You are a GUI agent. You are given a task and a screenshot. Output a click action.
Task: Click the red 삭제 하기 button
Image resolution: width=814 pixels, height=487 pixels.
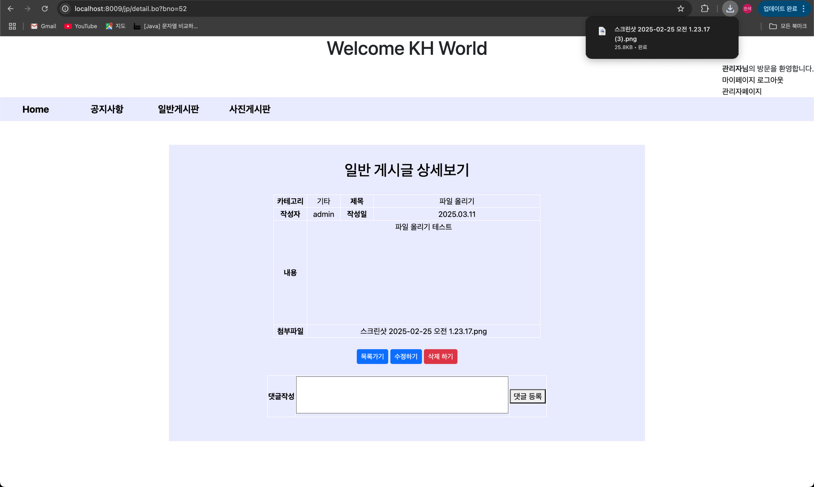(441, 357)
